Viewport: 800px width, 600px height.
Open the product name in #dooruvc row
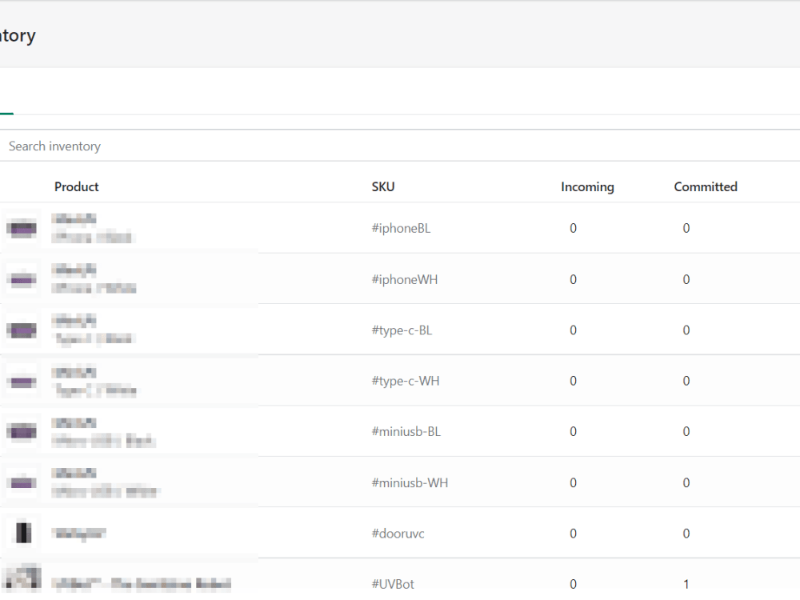78,533
